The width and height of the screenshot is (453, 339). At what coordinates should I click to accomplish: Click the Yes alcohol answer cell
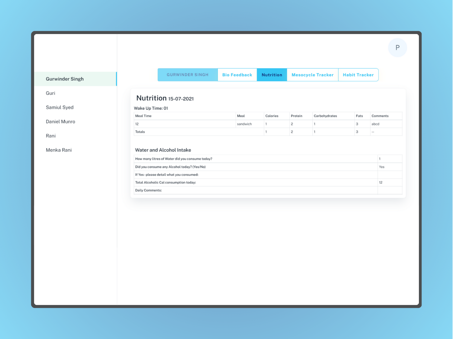(382, 167)
